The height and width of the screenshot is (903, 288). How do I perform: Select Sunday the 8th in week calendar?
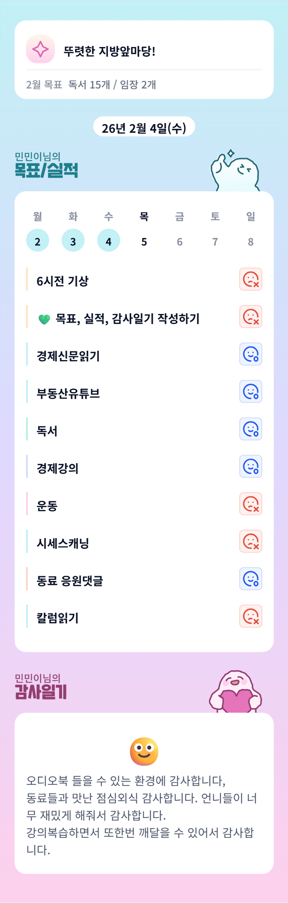[x=250, y=242]
